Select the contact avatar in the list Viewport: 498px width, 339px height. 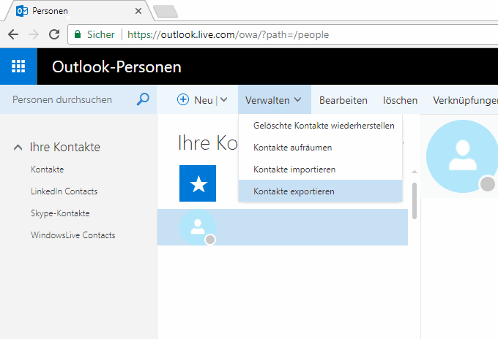pyautogui.click(x=198, y=227)
